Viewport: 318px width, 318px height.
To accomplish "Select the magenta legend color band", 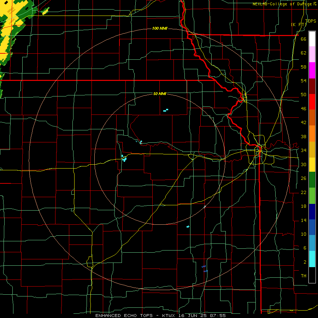I will 312,70.
